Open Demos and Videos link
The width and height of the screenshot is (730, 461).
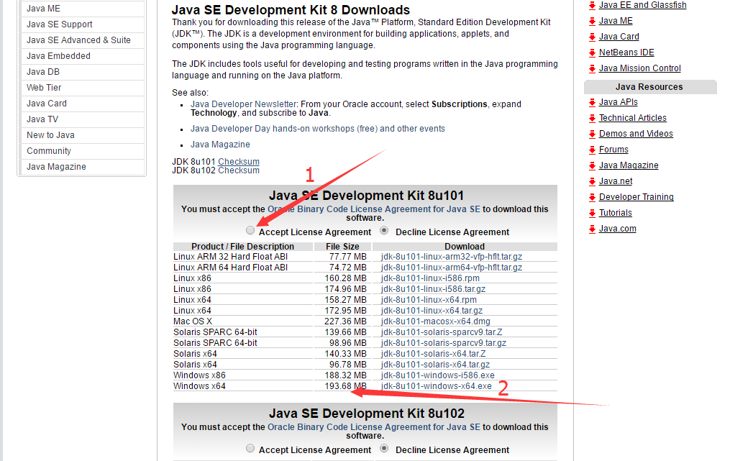(x=636, y=134)
